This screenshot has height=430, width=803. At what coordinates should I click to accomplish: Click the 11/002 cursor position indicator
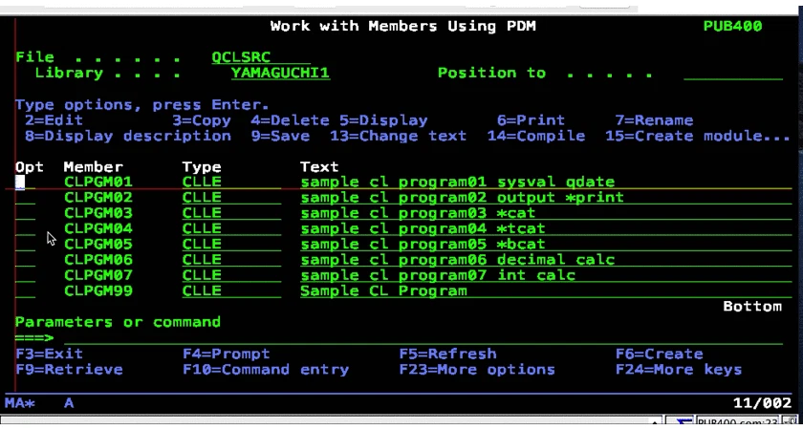click(762, 403)
